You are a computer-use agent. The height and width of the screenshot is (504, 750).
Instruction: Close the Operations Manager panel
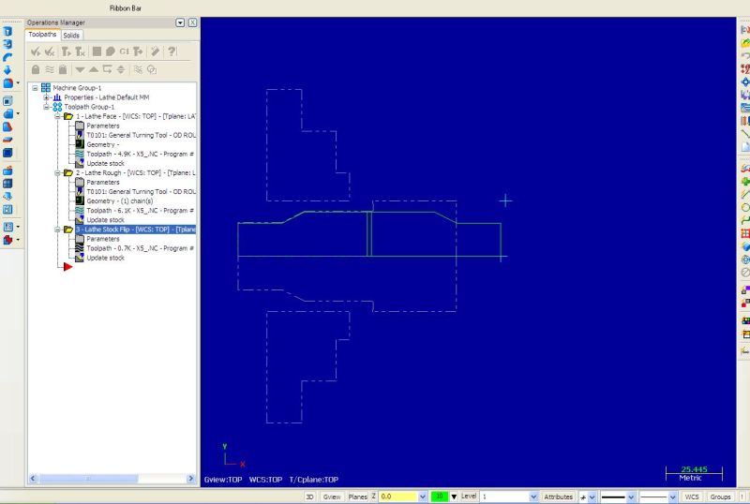[x=192, y=22]
